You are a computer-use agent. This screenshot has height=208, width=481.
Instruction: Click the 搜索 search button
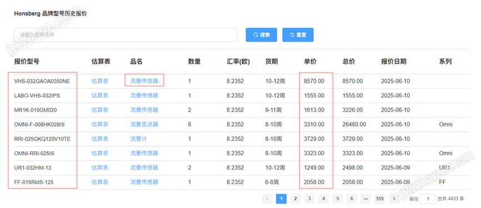(261, 35)
